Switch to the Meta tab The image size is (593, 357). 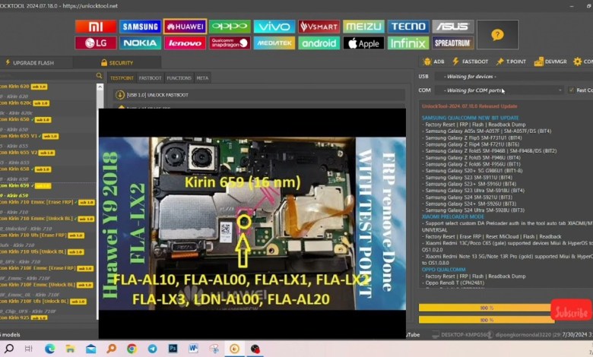click(x=202, y=77)
